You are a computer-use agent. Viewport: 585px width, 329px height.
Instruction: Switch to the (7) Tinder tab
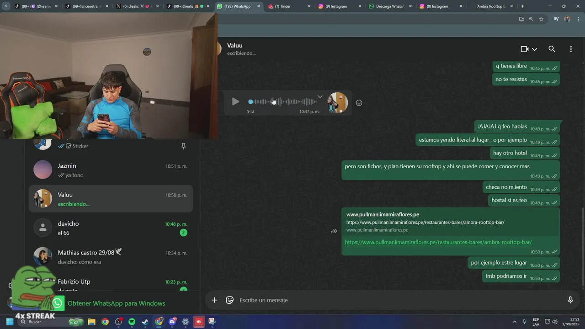[x=288, y=6]
